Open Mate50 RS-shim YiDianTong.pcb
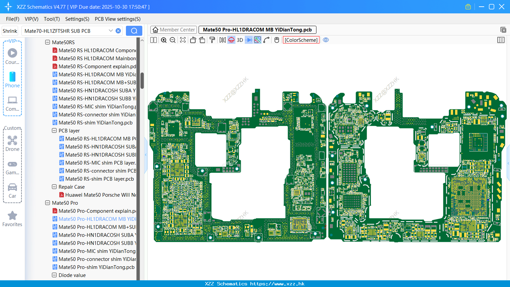 click(x=92, y=123)
